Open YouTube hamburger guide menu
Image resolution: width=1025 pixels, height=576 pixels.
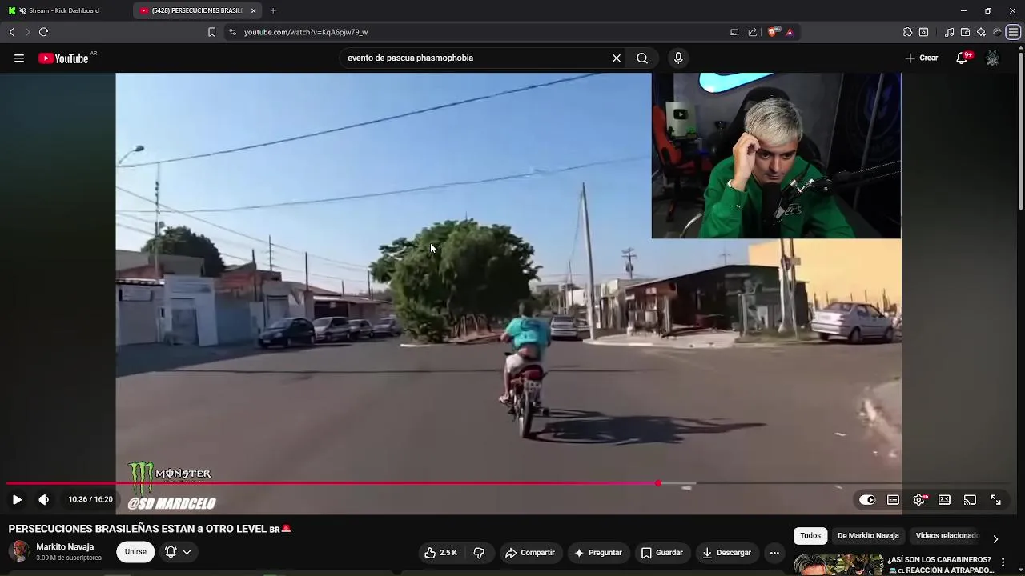click(18, 58)
